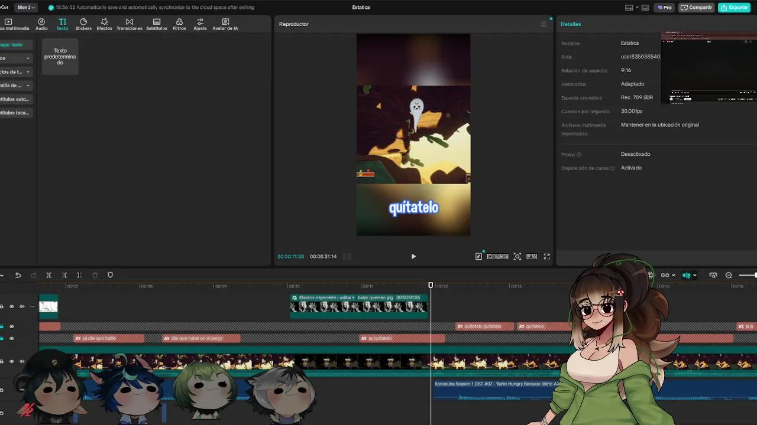Unlock the teal-locked quitatelo text track
The height and width of the screenshot is (425, 757).
click(x=2, y=326)
